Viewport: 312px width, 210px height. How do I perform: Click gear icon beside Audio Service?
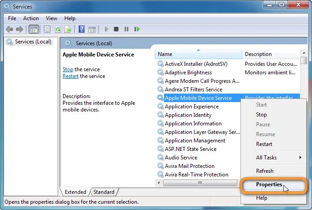(160, 158)
